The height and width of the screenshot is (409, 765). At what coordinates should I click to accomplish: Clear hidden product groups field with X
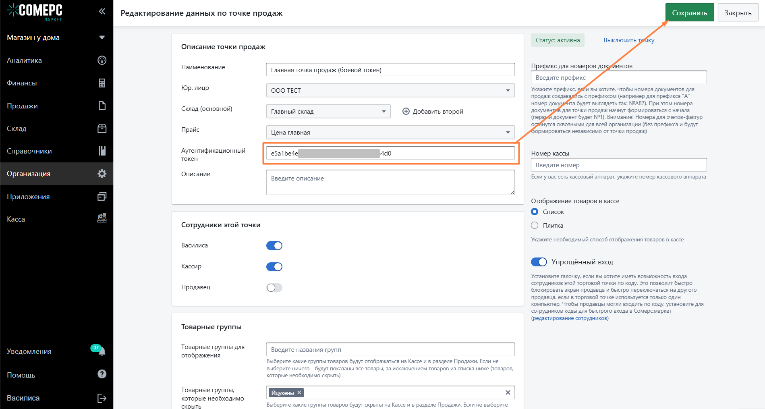pyautogui.click(x=508, y=392)
